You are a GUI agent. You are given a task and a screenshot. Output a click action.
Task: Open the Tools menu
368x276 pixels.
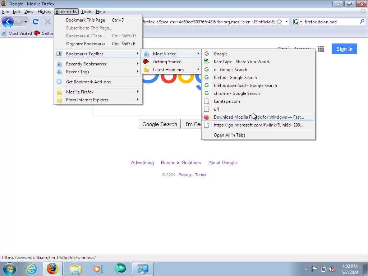click(86, 11)
